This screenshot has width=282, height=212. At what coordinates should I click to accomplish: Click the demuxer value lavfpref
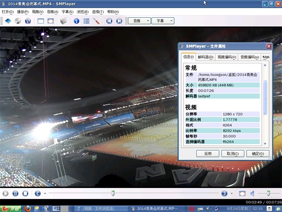tap(204, 96)
